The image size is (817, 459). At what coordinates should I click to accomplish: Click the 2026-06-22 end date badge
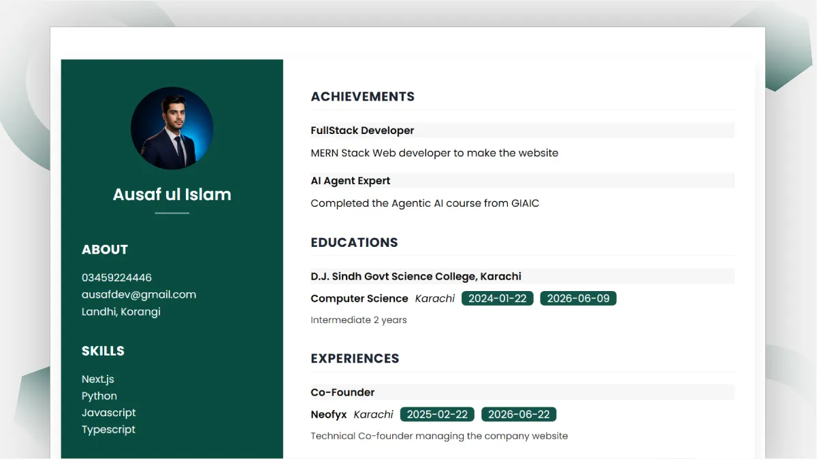pyautogui.click(x=519, y=414)
